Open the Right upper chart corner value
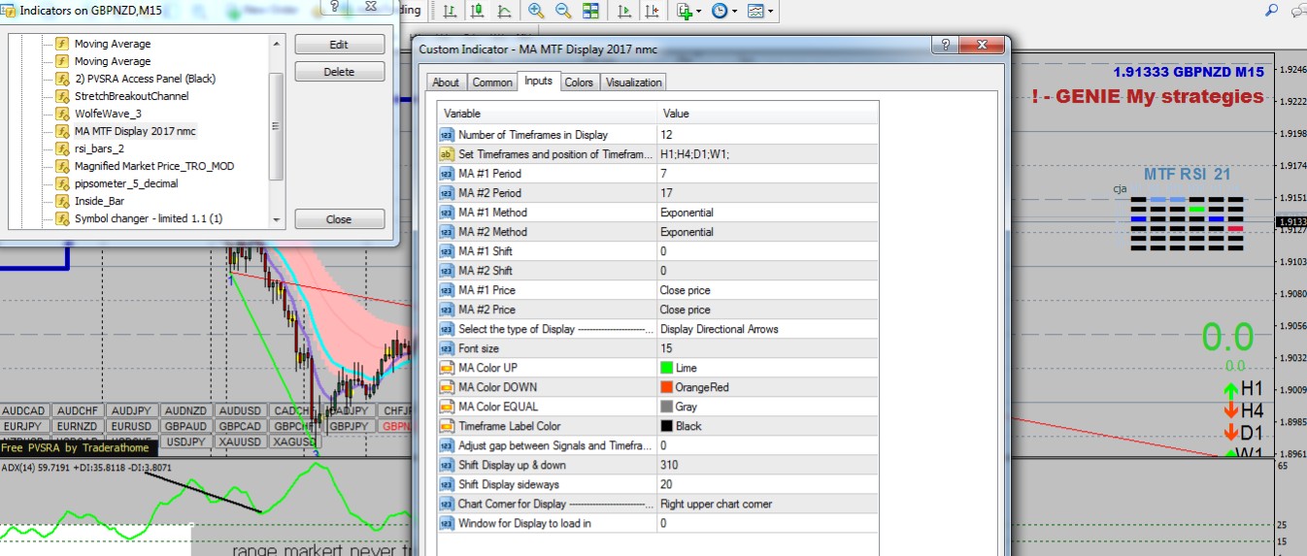The height and width of the screenshot is (556, 1307). pyautogui.click(x=767, y=504)
